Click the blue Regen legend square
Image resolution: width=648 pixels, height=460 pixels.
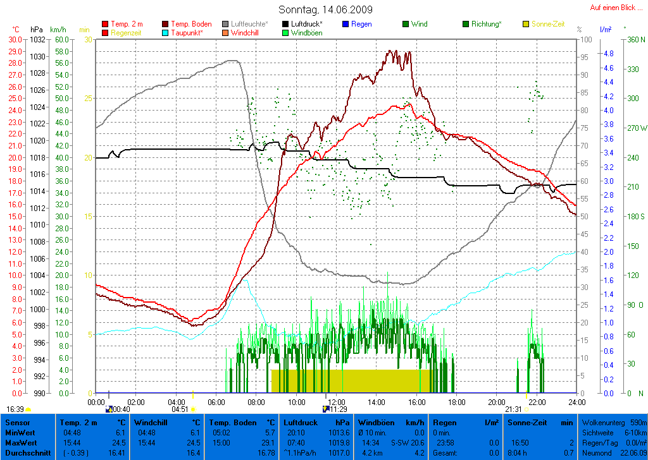click(x=345, y=24)
